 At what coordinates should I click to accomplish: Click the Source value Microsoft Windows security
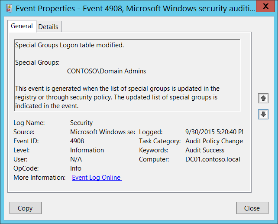click(x=102, y=132)
